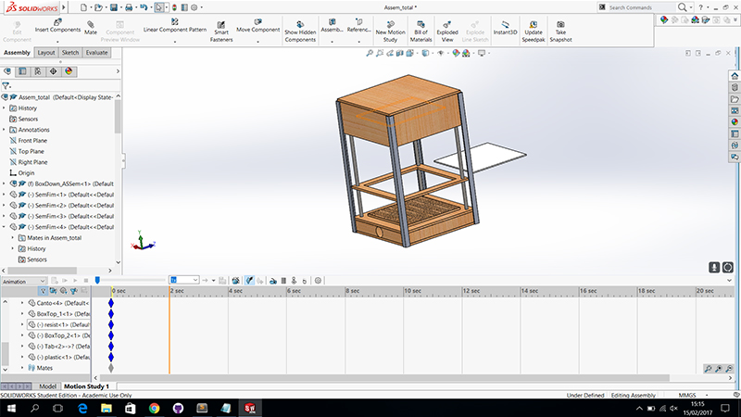This screenshot has width=741, height=417.
Task: Open Linear Component Pattern tool
Action: 175,26
